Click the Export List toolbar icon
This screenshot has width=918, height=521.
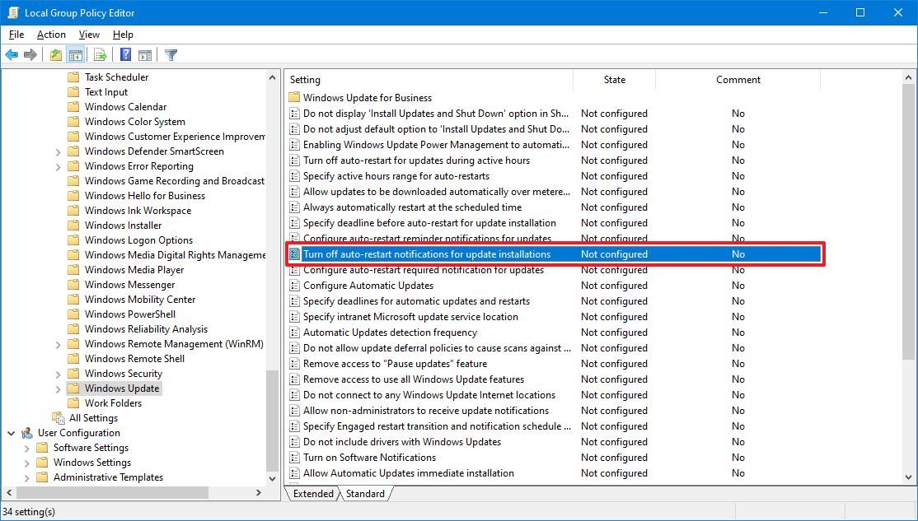[100, 54]
